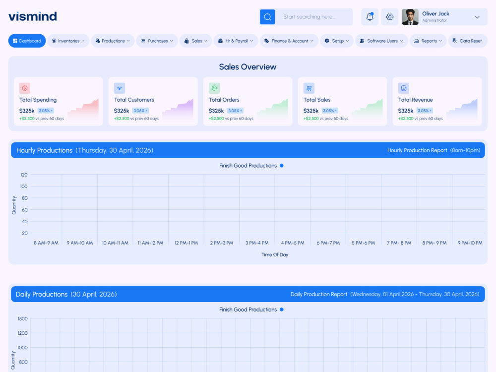Viewport: 496px width, 372px height.
Task: Click the Purchases cart icon
Action: click(x=143, y=41)
